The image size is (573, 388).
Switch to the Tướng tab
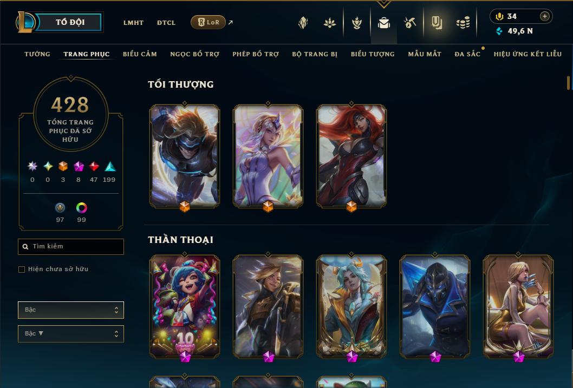[37, 54]
